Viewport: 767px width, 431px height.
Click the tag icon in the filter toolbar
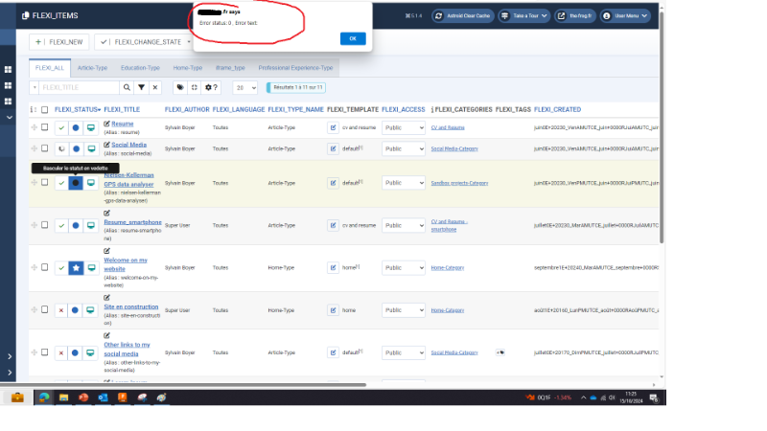click(179, 87)
